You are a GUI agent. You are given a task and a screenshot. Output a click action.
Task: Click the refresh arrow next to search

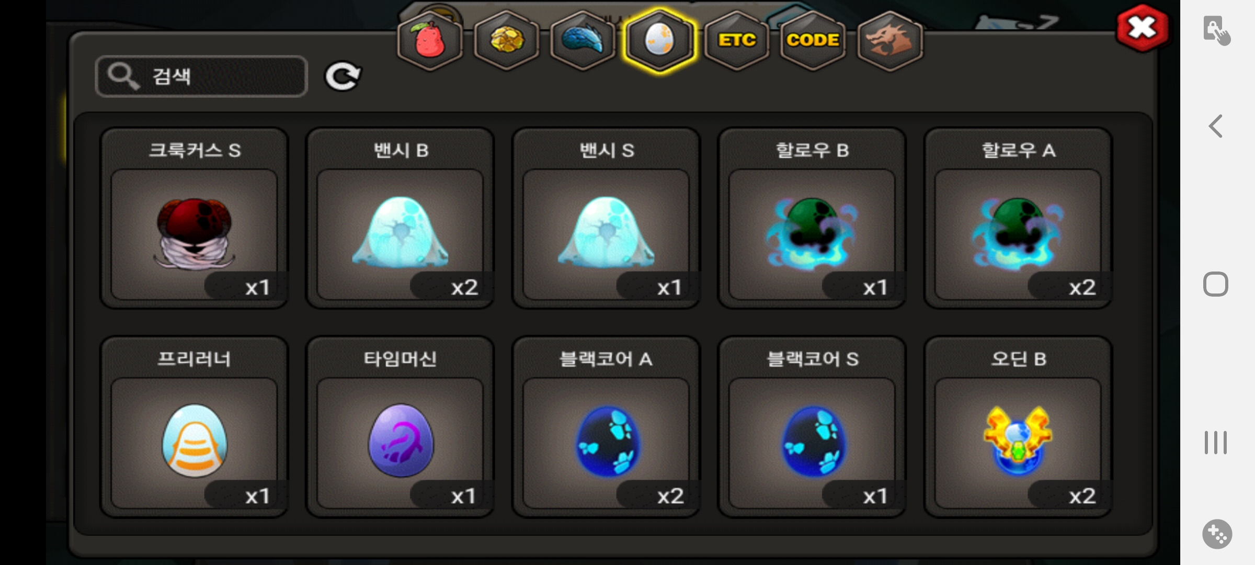pos(343,76)
